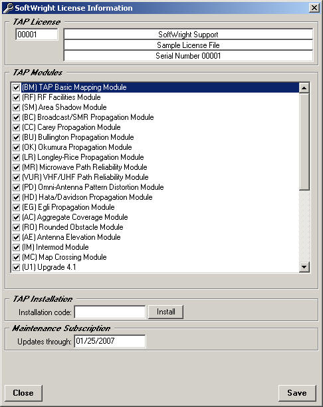Uncheck the (BM) TAP Basic Mapping Module
The height and width of the screenshot is (407, 323).
coord(16,87)
